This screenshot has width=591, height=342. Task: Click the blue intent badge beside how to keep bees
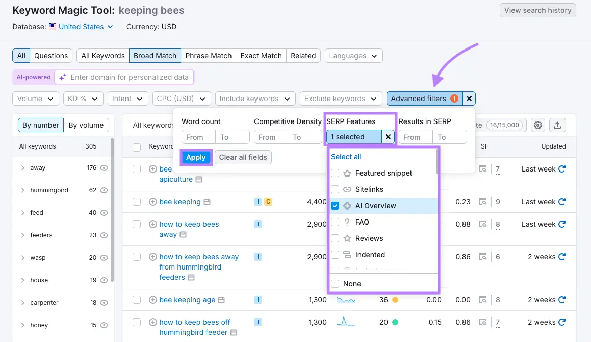click(x=258, y=224)
